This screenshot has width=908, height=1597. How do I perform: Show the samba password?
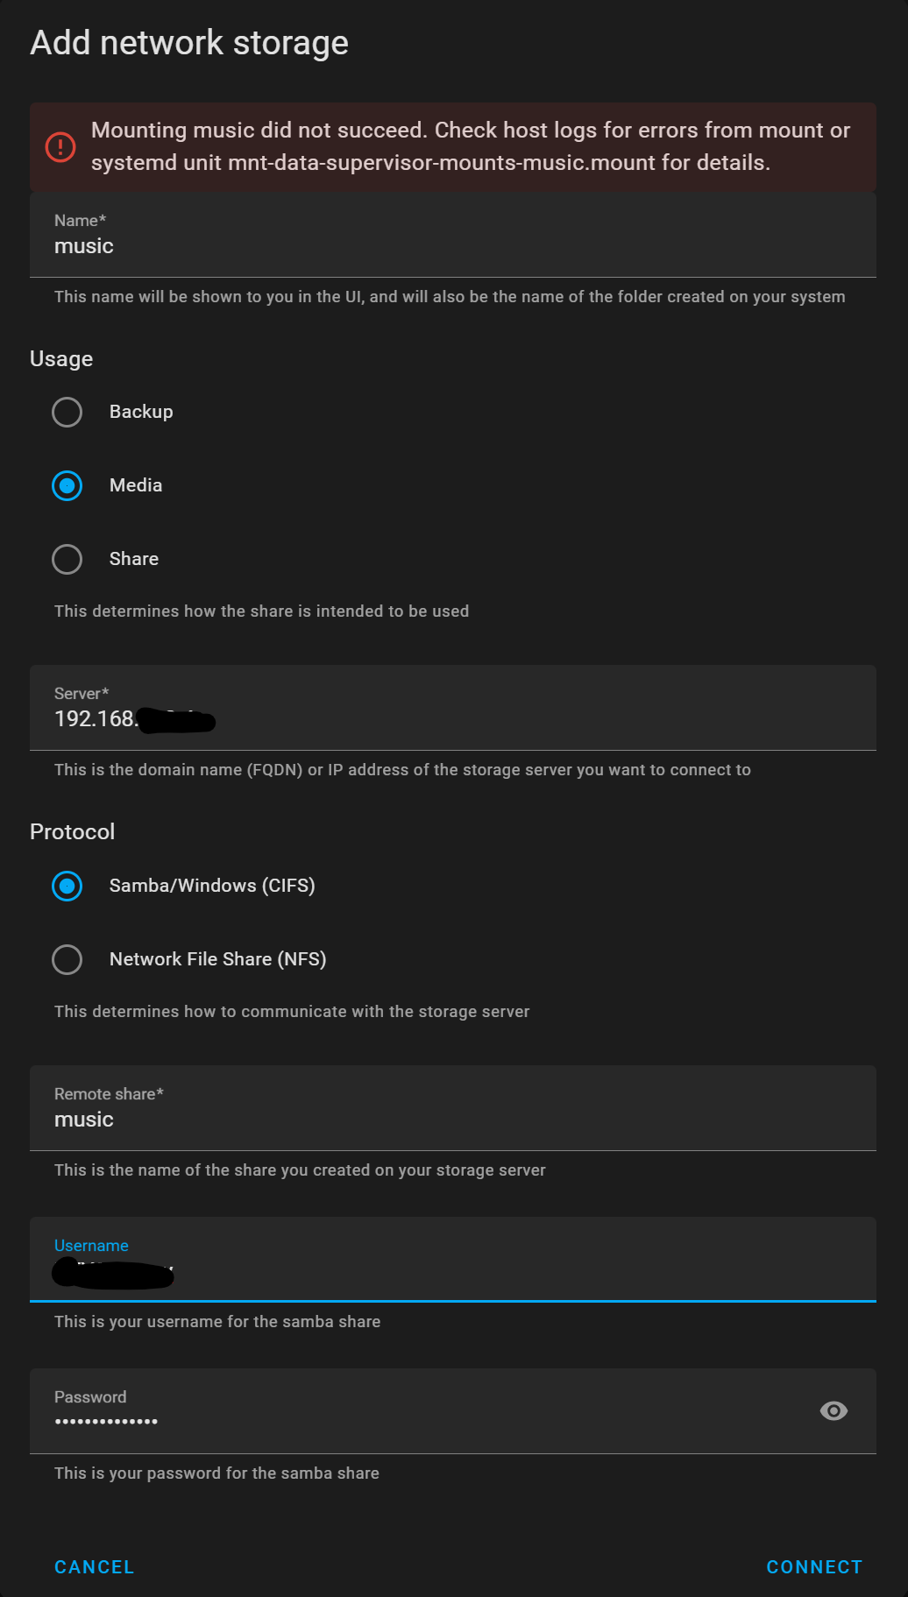[833, 1410]
